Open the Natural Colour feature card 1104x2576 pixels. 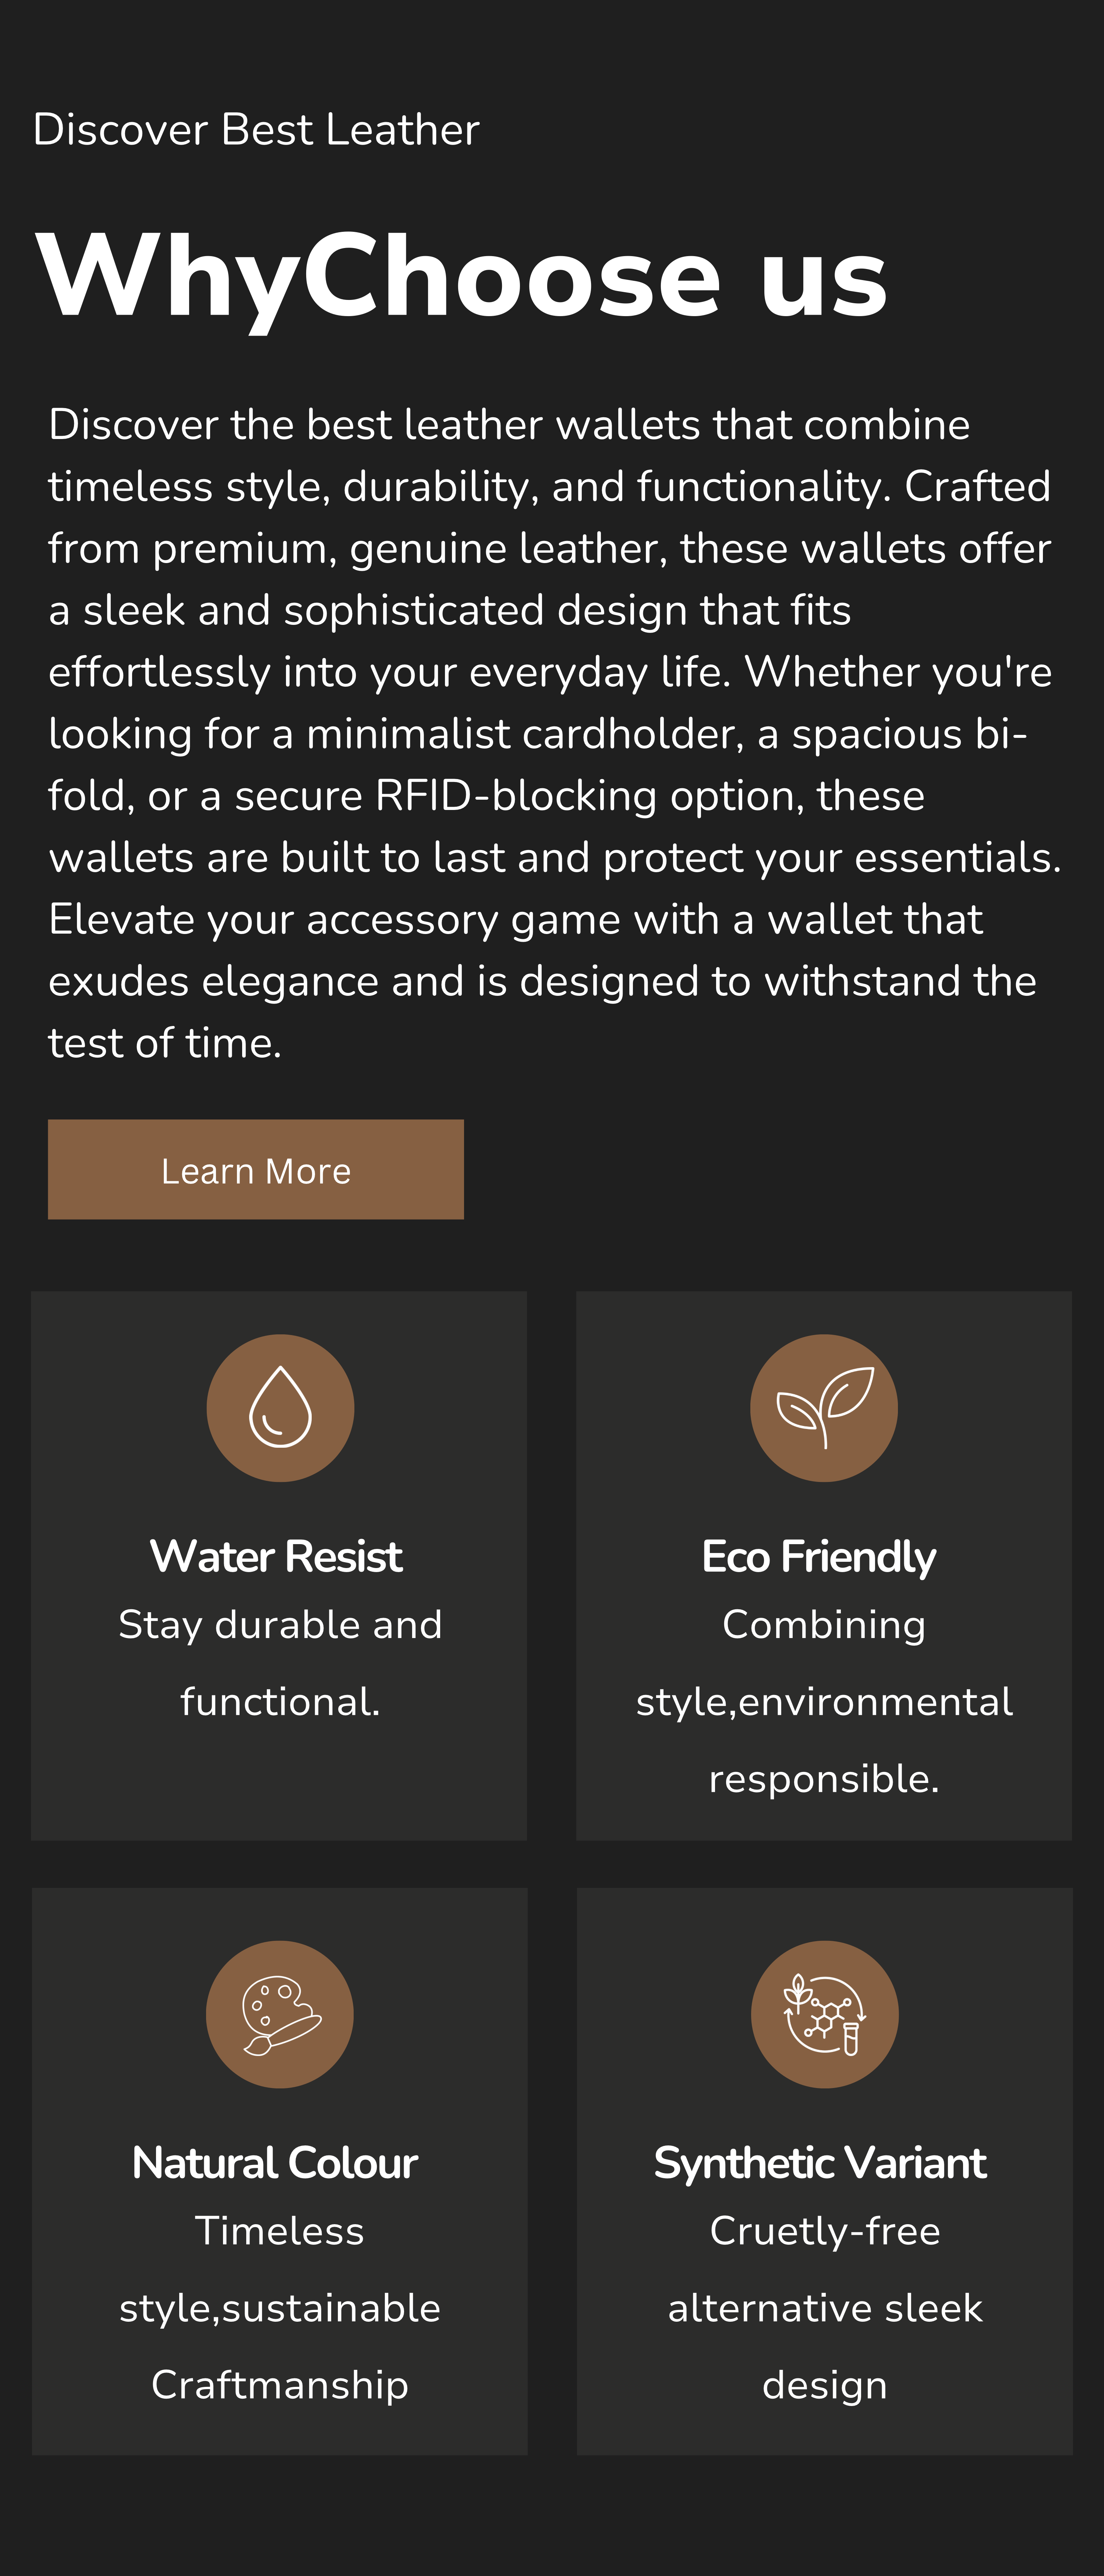tap(280, 2171)
